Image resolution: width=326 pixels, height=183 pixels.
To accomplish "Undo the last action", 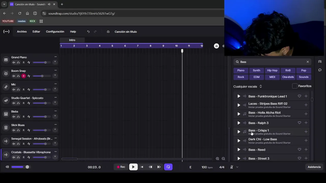I will 88,32.
